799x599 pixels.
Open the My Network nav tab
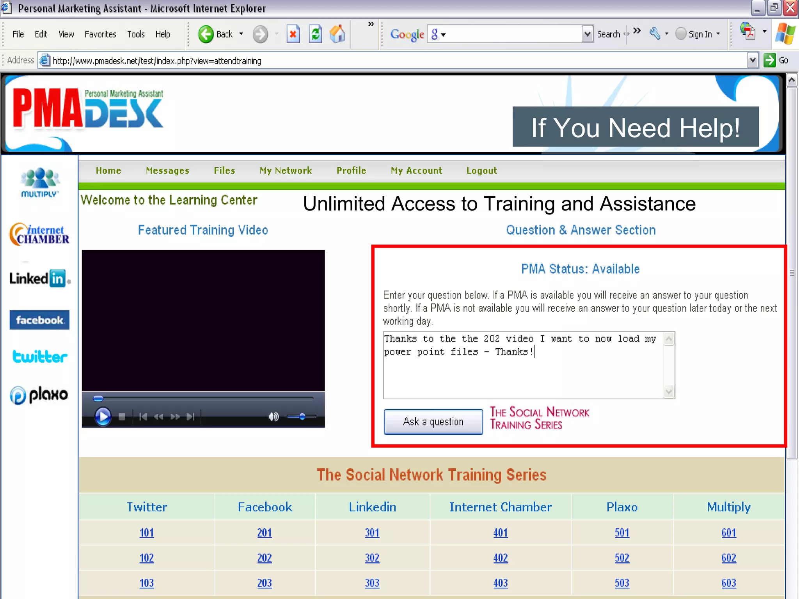[x=286, y=170]
